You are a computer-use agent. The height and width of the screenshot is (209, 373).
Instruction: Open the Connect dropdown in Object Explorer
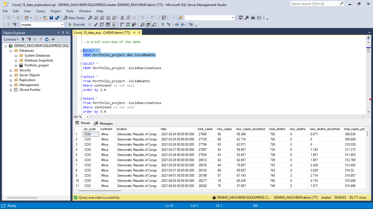pyautogui.click(x=11, y=39)
